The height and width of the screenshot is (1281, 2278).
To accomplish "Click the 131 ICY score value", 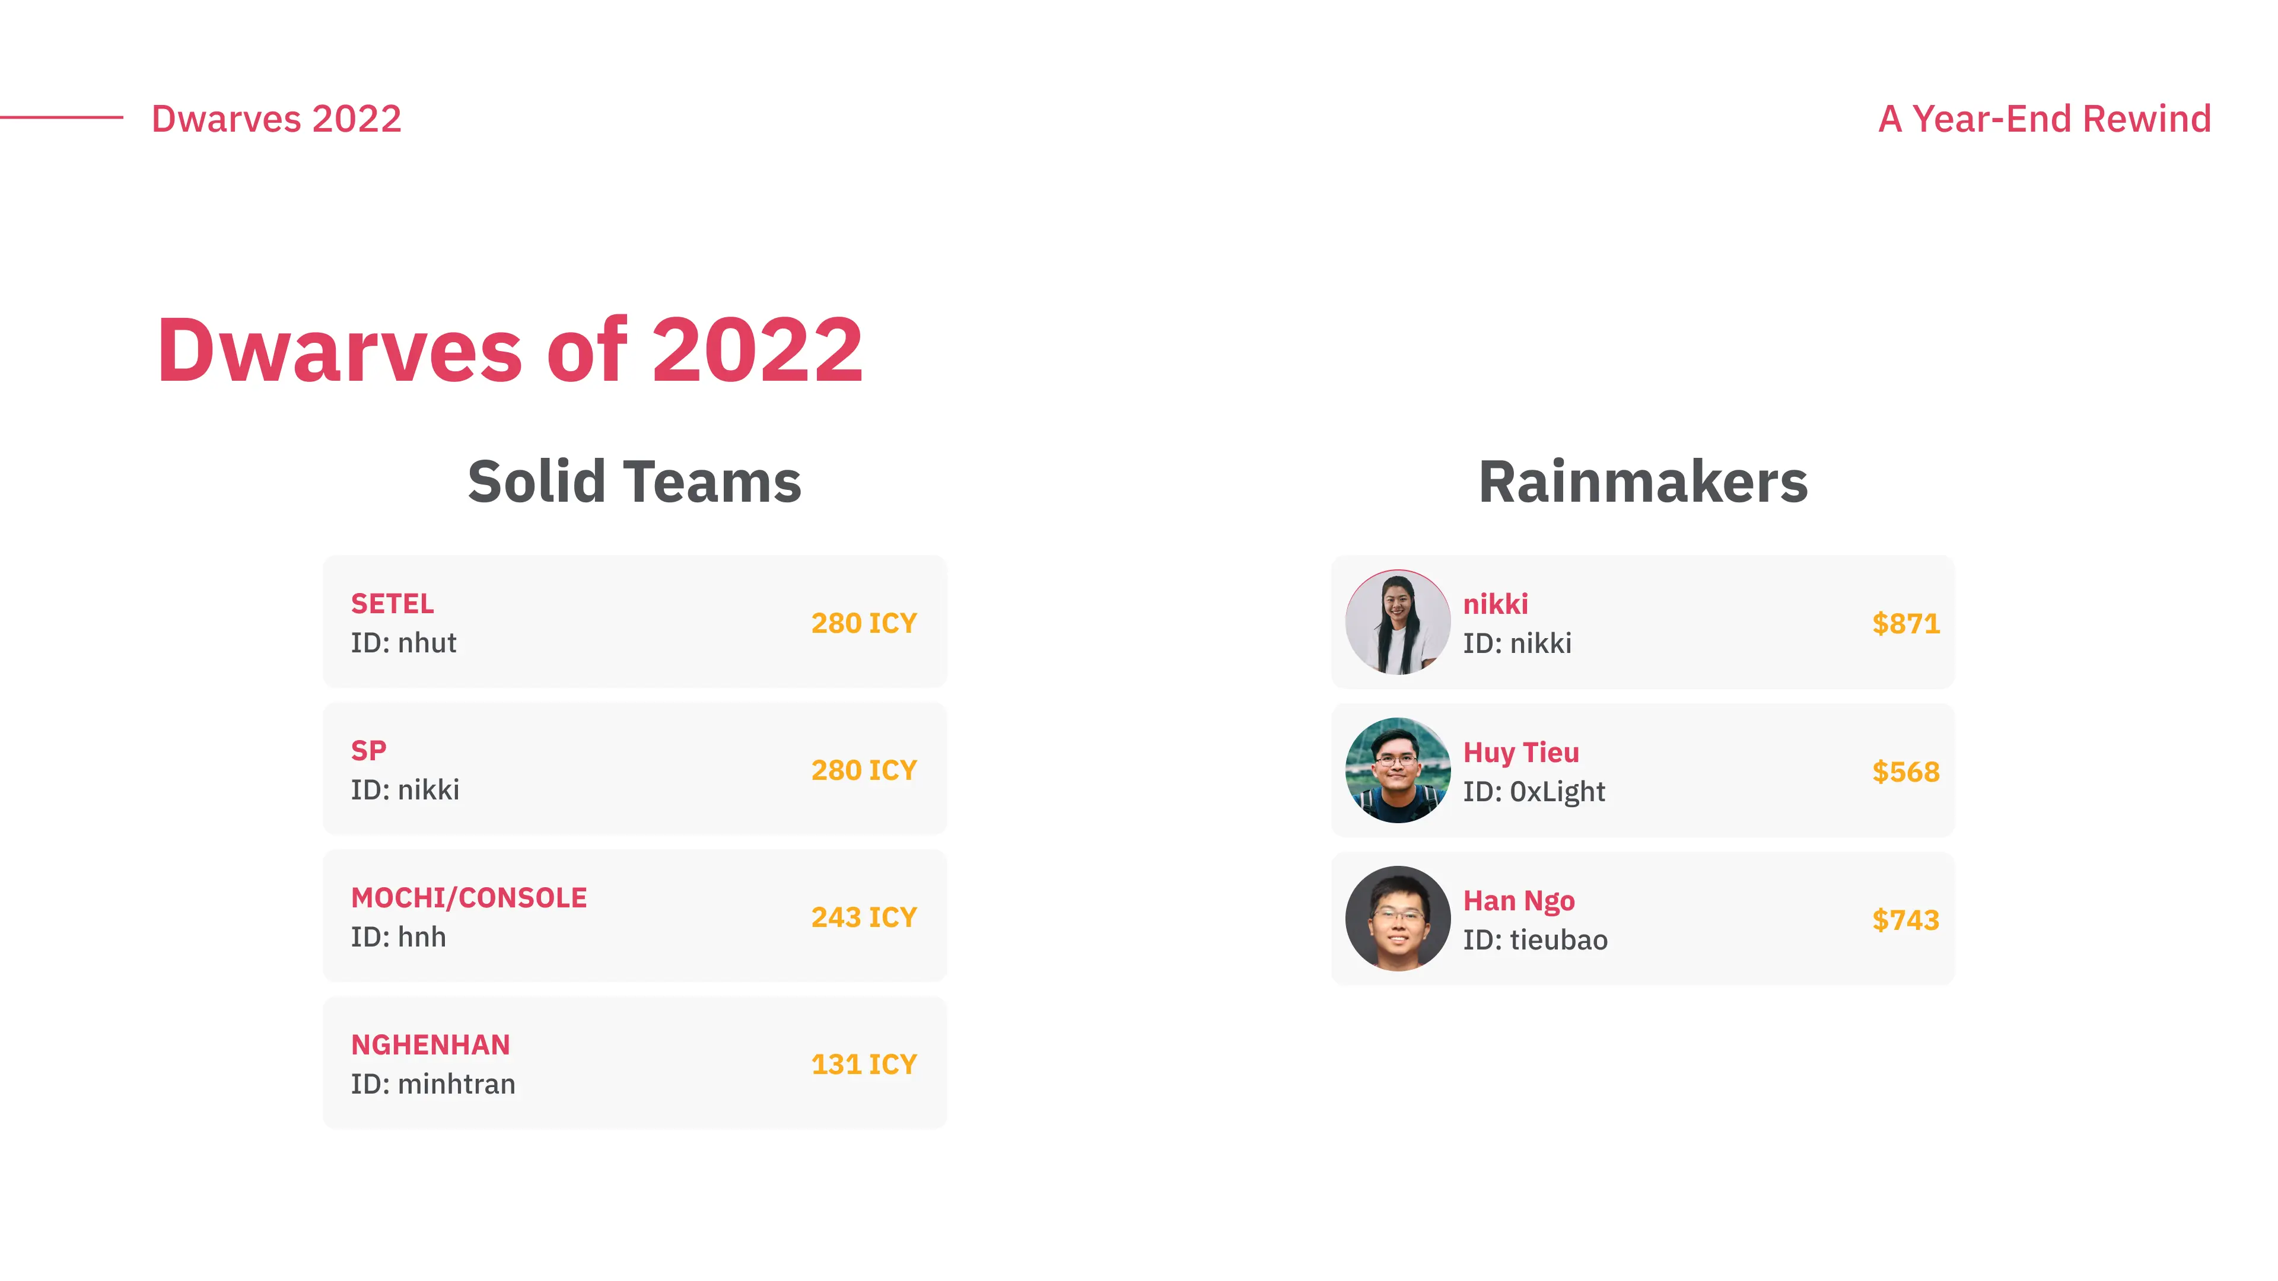I will [x=864, y=1063].
